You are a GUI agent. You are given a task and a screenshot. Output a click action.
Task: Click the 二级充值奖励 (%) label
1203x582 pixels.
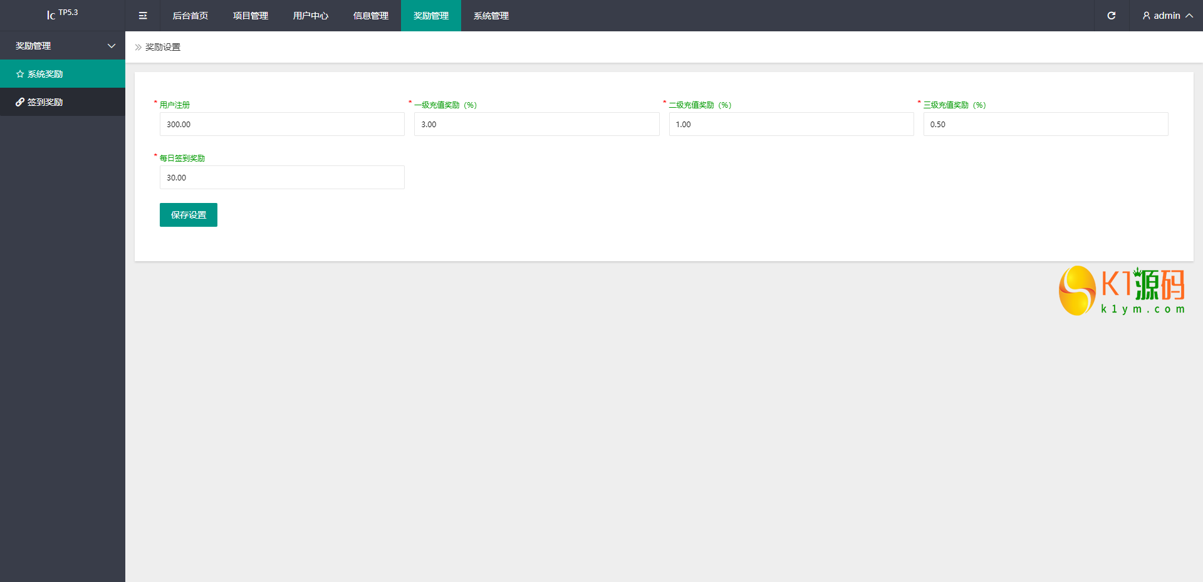pyautogui.click(x=700, y=105)
